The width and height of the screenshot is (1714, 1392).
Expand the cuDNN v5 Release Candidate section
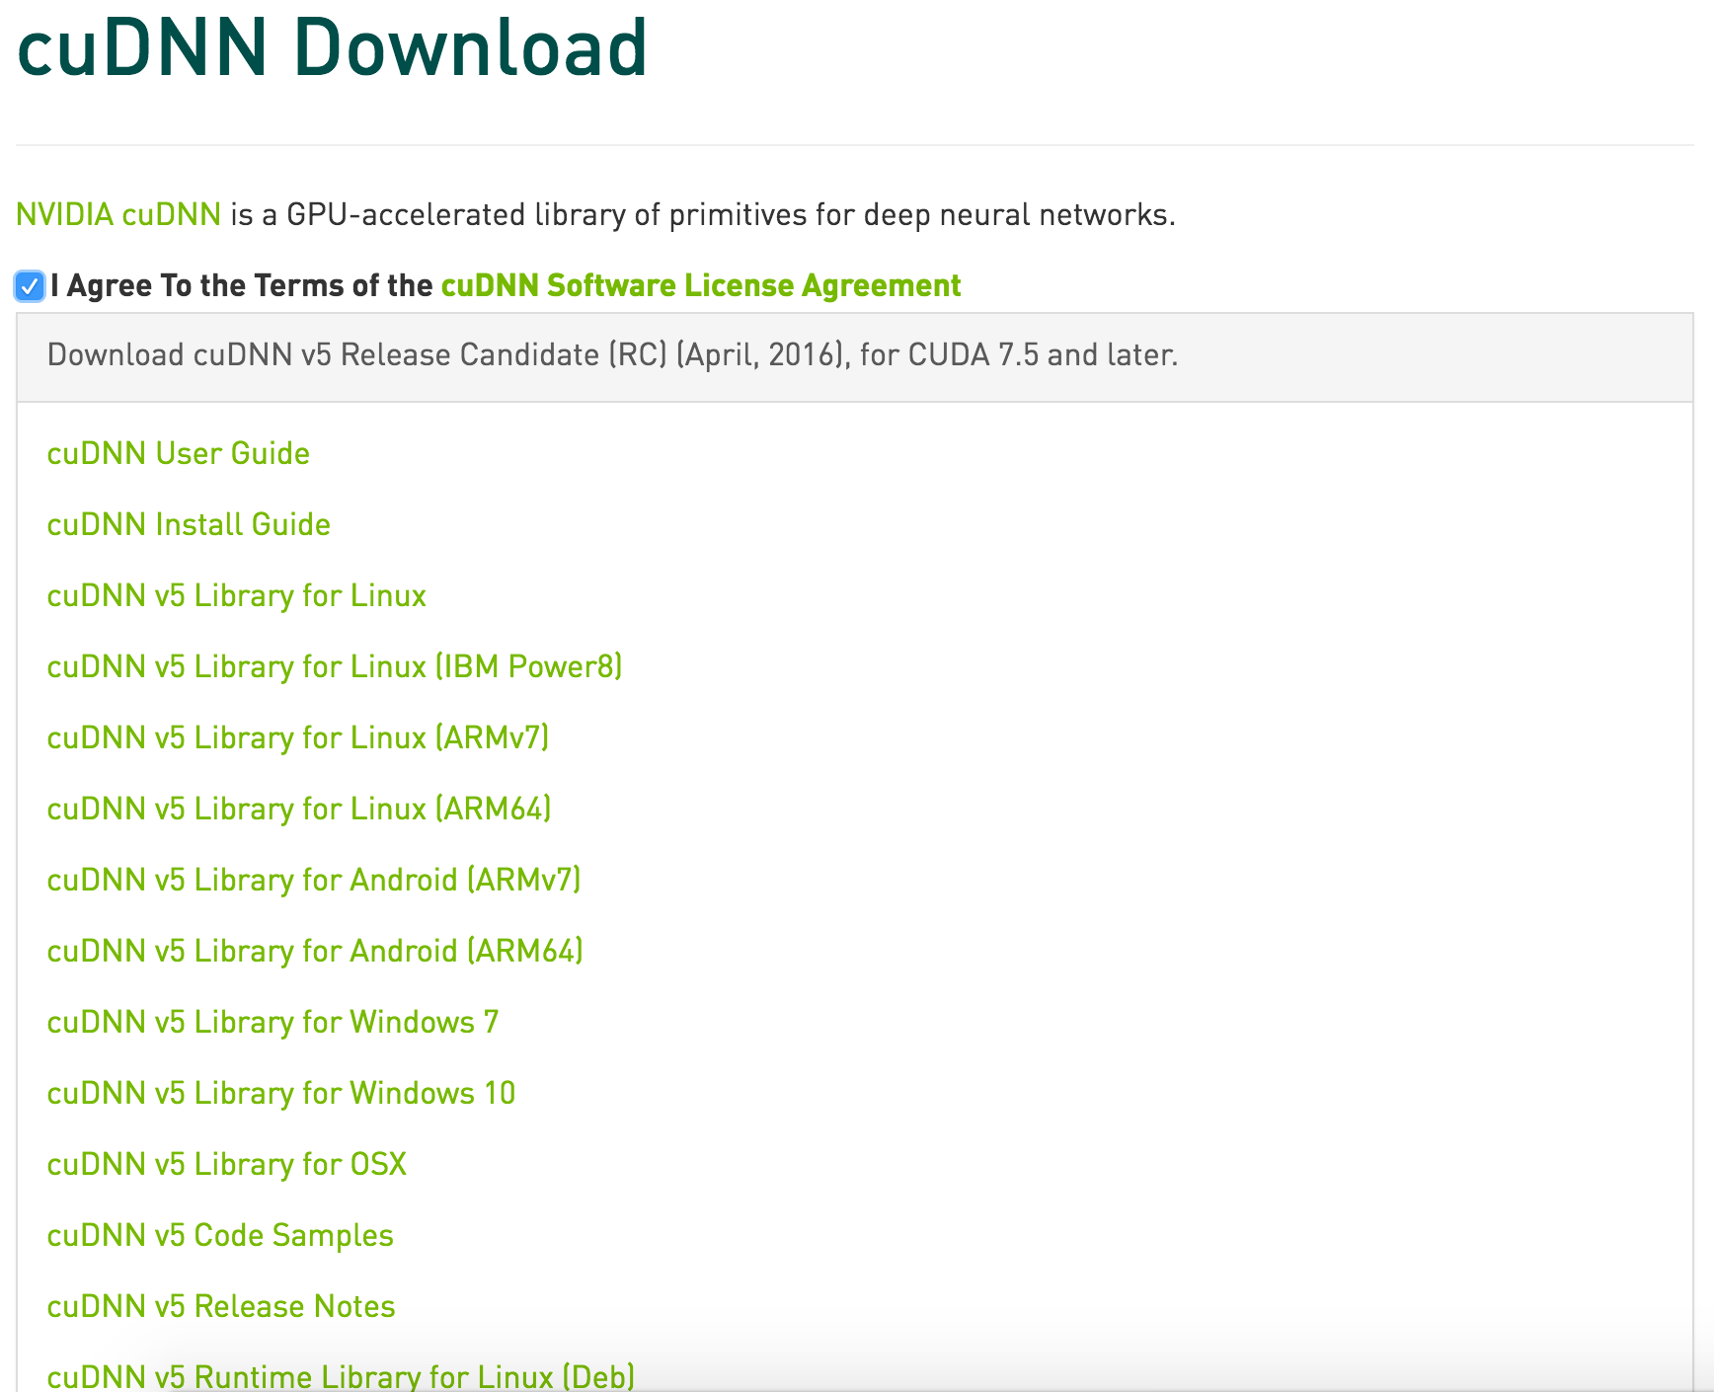tap(612, 356)
